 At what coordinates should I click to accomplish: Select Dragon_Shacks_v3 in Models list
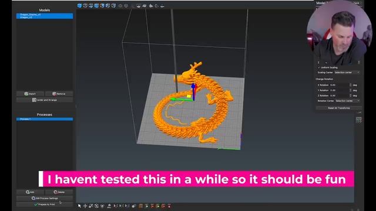(45, 15)
